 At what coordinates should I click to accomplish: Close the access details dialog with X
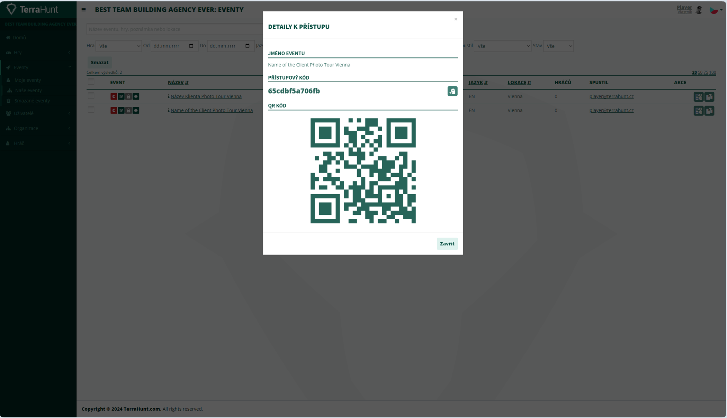pyautogui.click(x=456, y=19)
